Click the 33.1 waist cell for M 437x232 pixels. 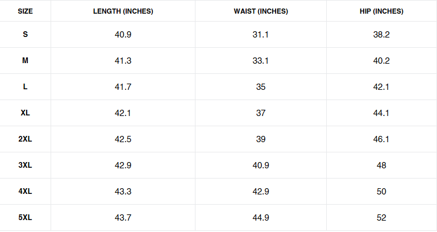(261, 61)
